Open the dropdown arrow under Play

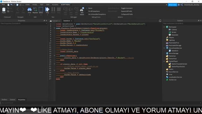tap(47, 15)
